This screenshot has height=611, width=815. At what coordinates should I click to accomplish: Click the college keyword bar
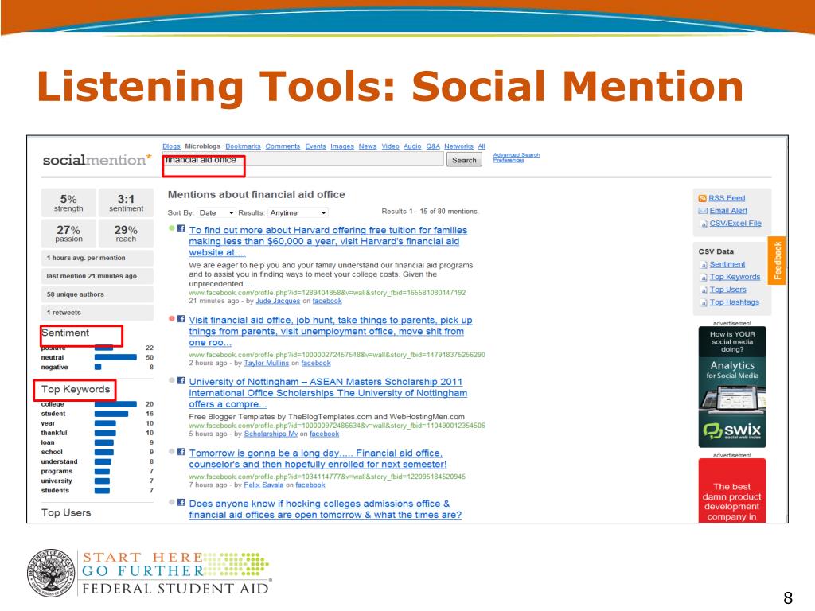coord(115,403)
